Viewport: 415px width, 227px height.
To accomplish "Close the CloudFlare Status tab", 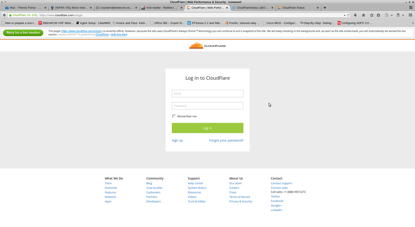I will tap(317, 8).
